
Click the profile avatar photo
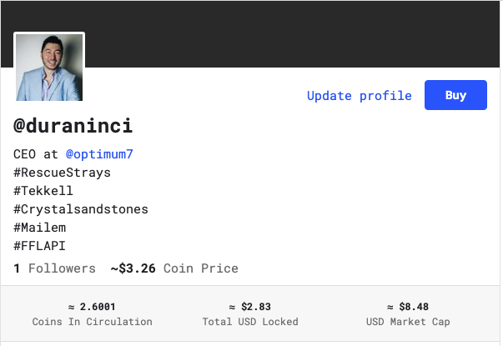49,68
